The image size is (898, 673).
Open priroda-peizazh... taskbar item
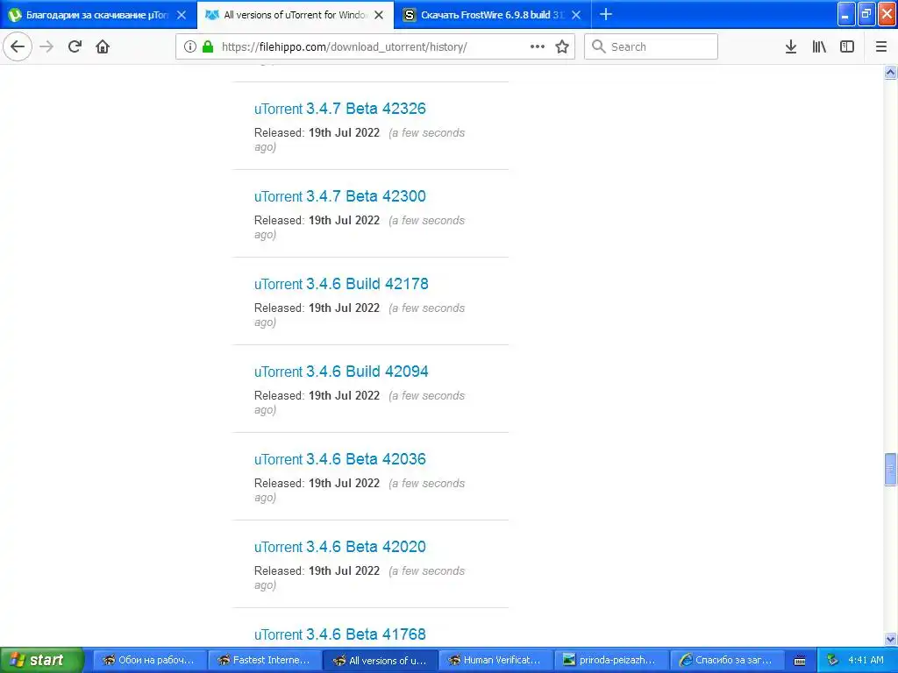(610, 660)
